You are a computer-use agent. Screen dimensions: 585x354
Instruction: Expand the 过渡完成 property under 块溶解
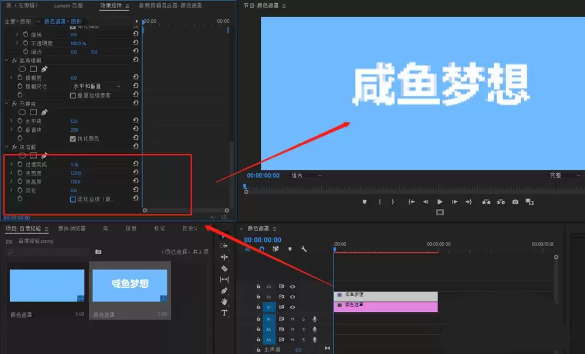point(12,164)
